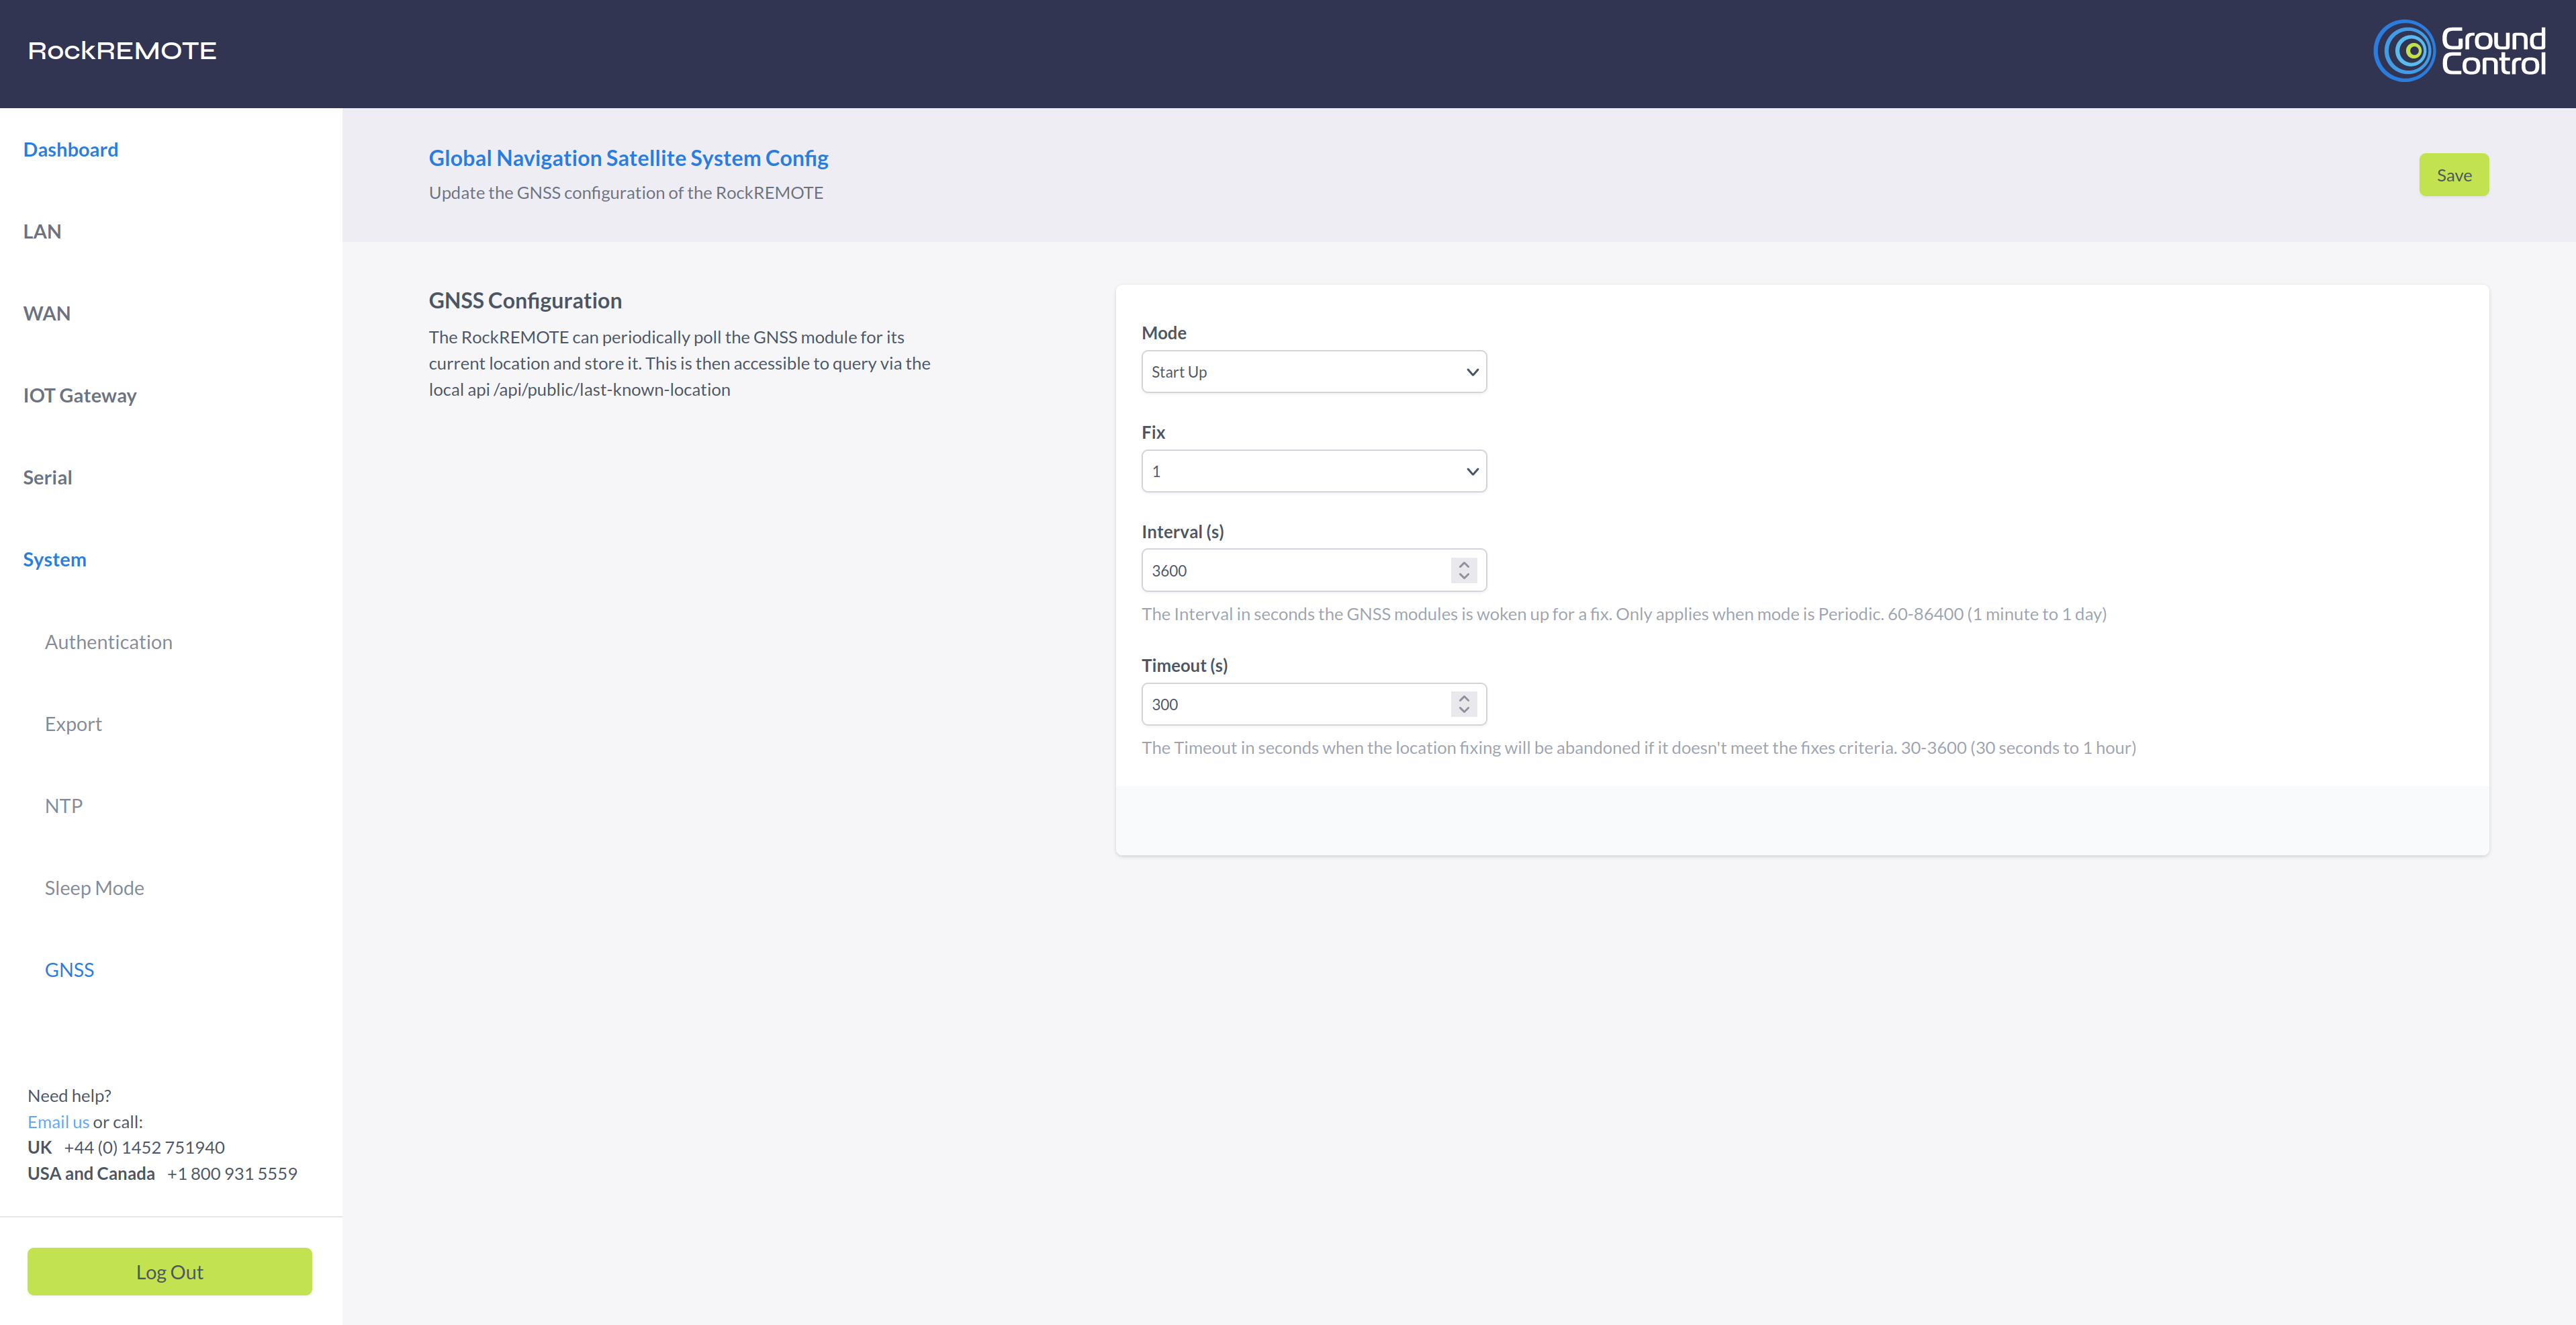Screen dimensions: 2576x1325
Task: Click Global Navigation Satellite System Config heading
Action: [x=628, y=158]
